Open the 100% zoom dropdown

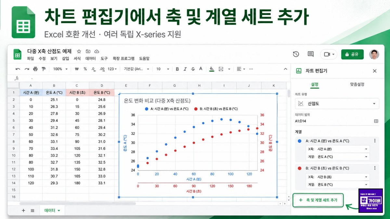(x=60, y=69)
